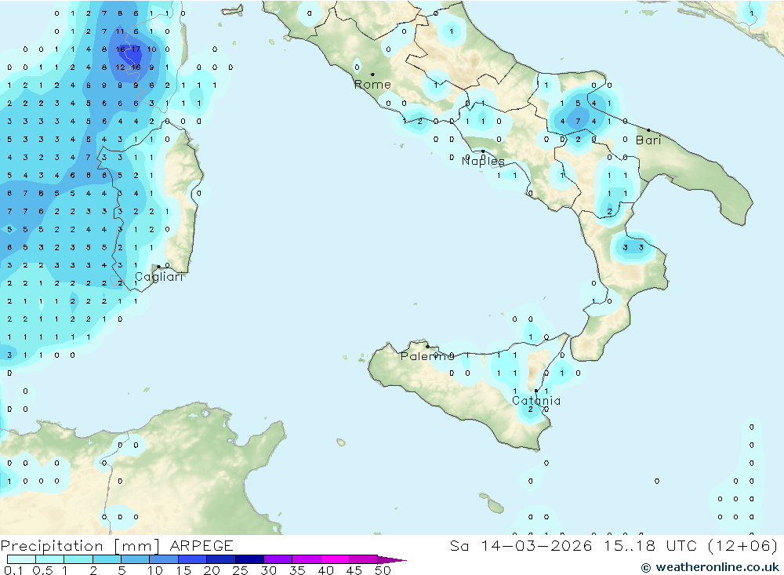The height and width of the screenshot is (575, 784).
Task: Select the 25–30 mm legend swatch
Action: (249, 559)
